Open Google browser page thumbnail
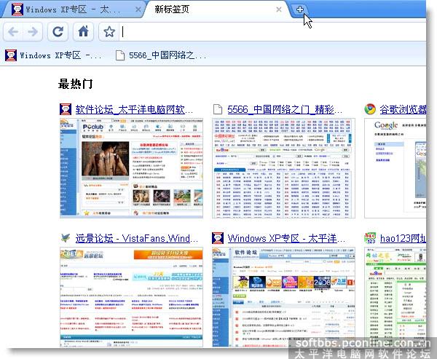This screenshot has width=437, height=359. click(395, 168)
